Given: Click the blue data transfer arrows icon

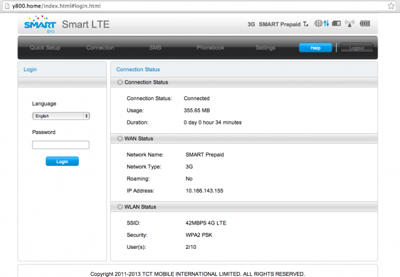Looking at the screenshot, I should 326,24.
